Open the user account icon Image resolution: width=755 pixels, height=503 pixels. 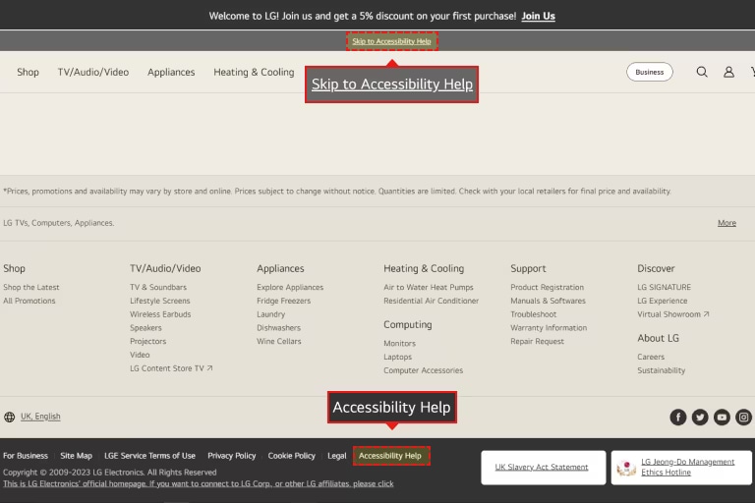tap(728, 72)
